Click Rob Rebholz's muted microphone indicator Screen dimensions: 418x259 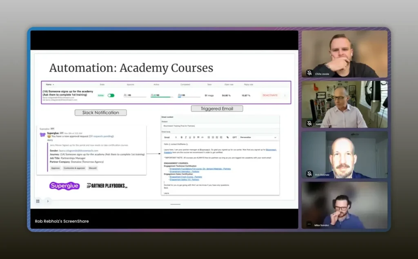pyautogui.click(x=309, y=174)
